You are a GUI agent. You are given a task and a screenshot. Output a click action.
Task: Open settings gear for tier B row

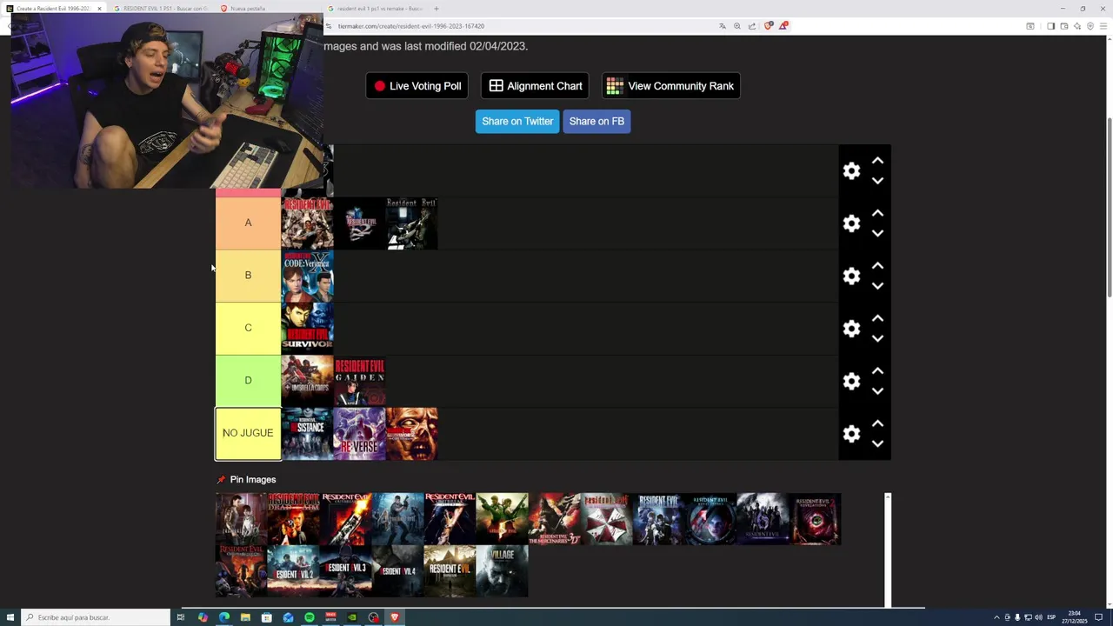[x=851, y=276]
